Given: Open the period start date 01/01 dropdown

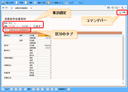Looking at the screenshot, I should (x=13, y=27).
